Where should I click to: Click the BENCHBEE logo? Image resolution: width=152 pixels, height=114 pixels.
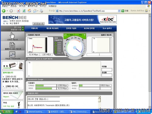(x=15, y=18)
